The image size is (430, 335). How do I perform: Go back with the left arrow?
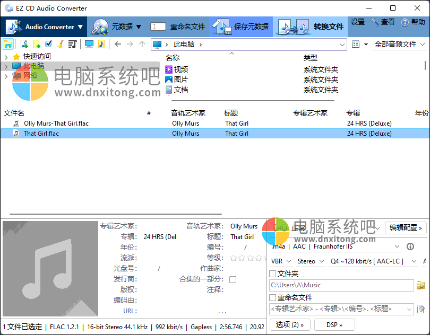click(x=118, y=44)
